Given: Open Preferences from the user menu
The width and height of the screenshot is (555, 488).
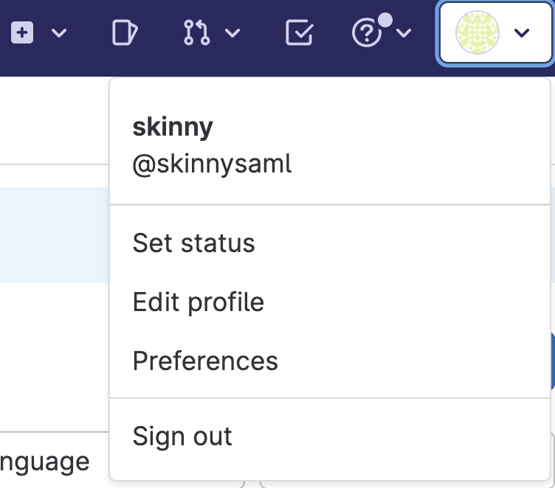Looking at the screenshot, I should point(205,361).
